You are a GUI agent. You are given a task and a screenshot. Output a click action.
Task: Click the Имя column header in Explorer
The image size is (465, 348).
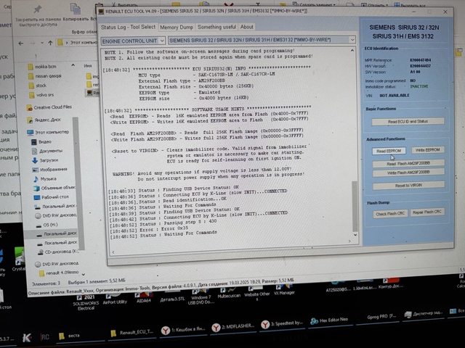click(88, 66)
